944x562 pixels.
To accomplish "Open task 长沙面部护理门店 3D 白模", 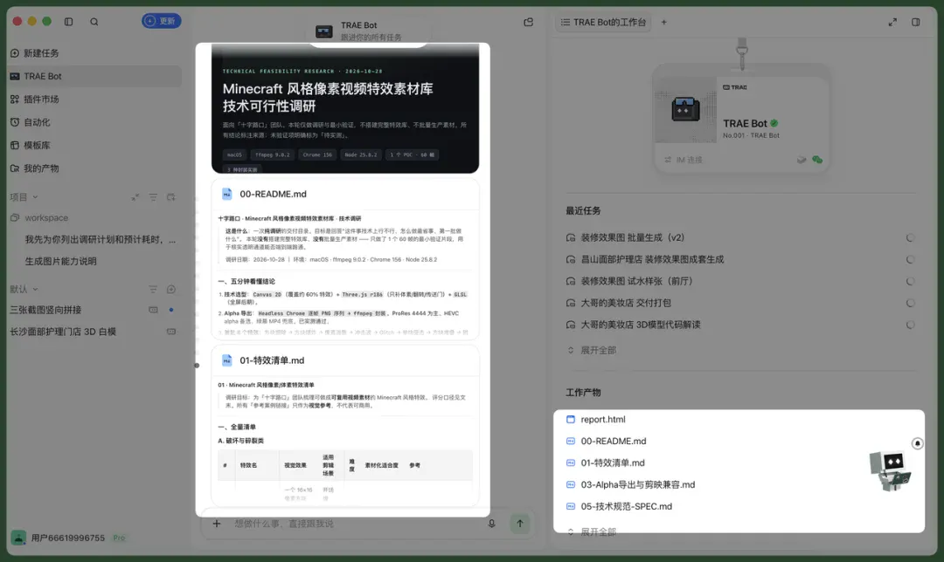I will [63, 332].
